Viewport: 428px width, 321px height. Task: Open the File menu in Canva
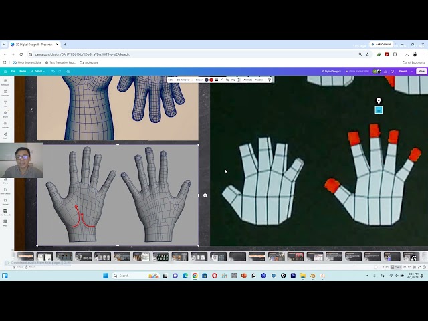pos(13,72)
